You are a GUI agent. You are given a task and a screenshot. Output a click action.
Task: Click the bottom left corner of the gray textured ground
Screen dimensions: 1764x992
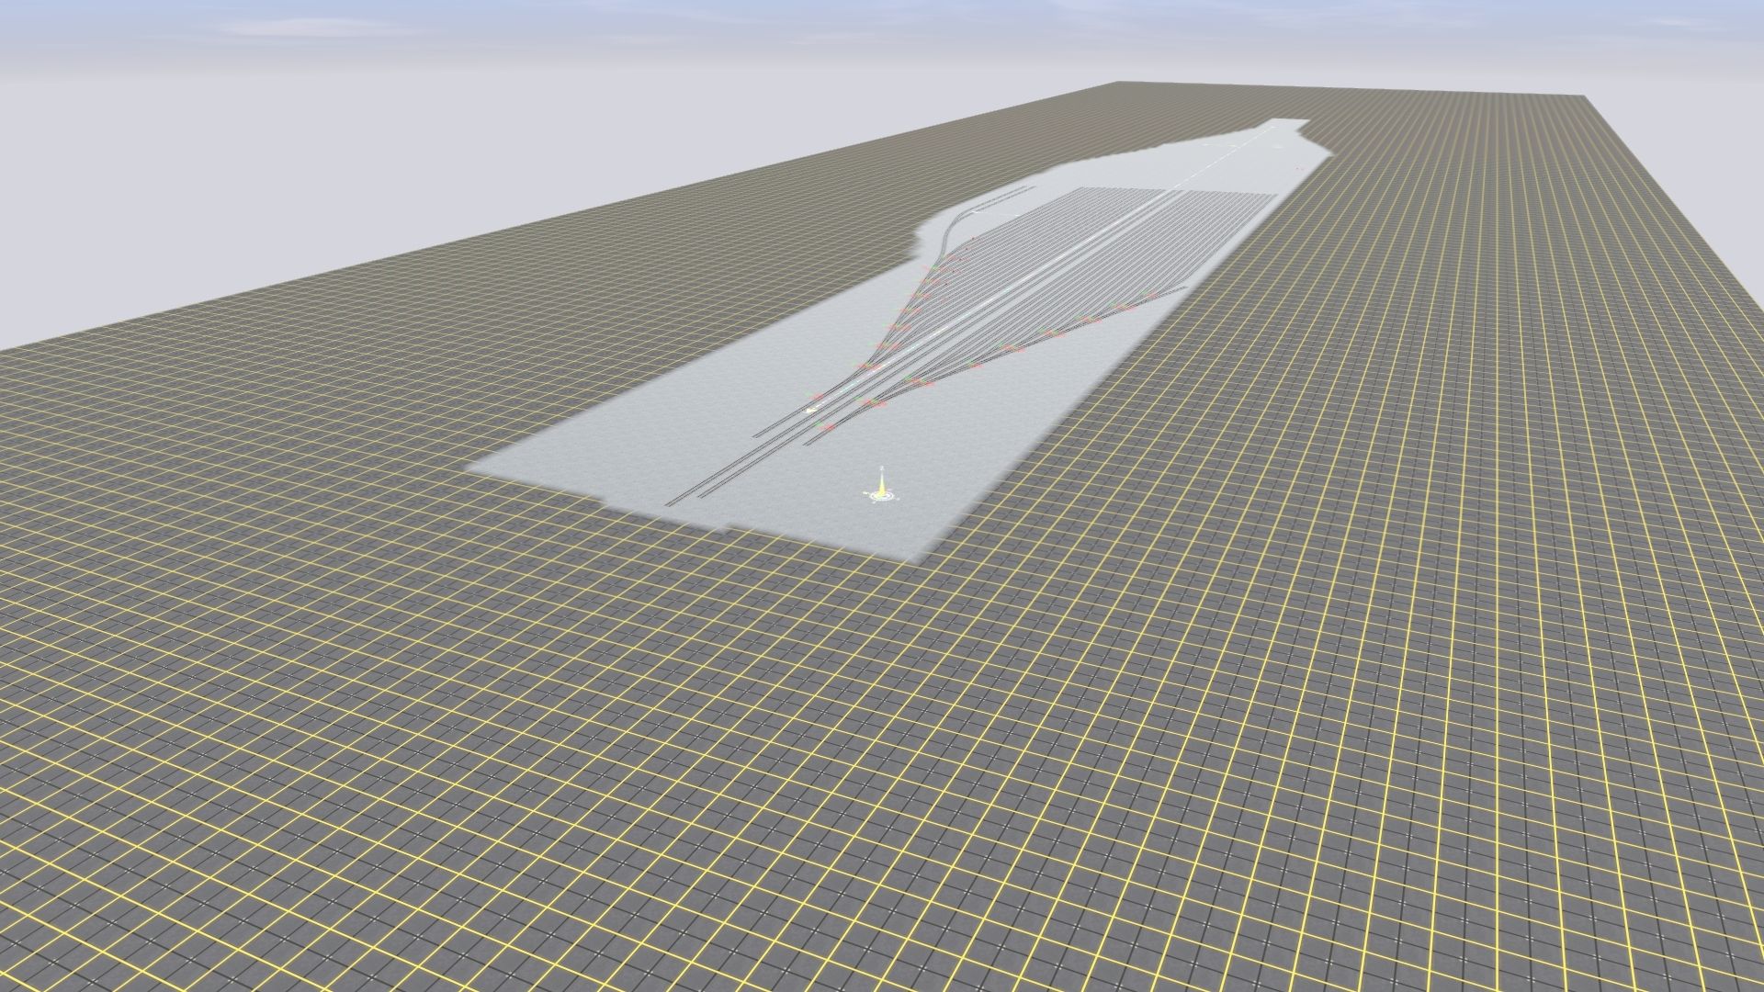point(469,469)
